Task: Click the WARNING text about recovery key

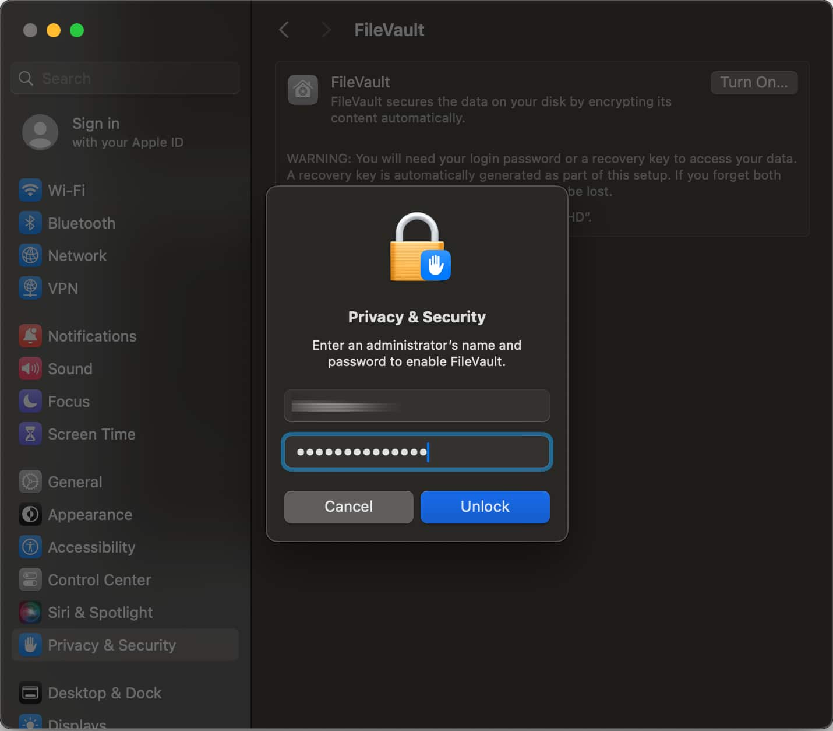Action: [542, 175]
